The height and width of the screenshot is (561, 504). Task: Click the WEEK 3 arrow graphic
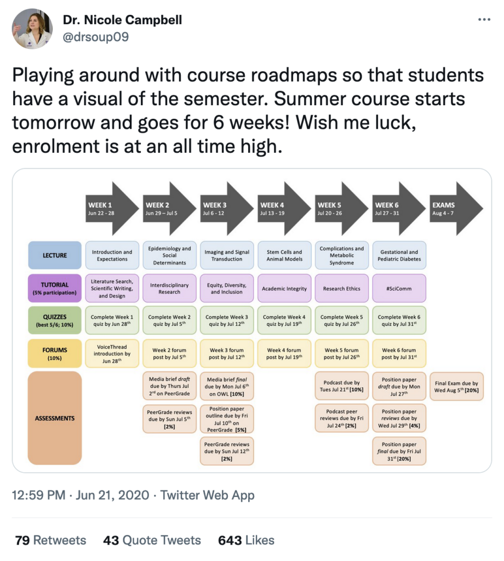point(227,209)
